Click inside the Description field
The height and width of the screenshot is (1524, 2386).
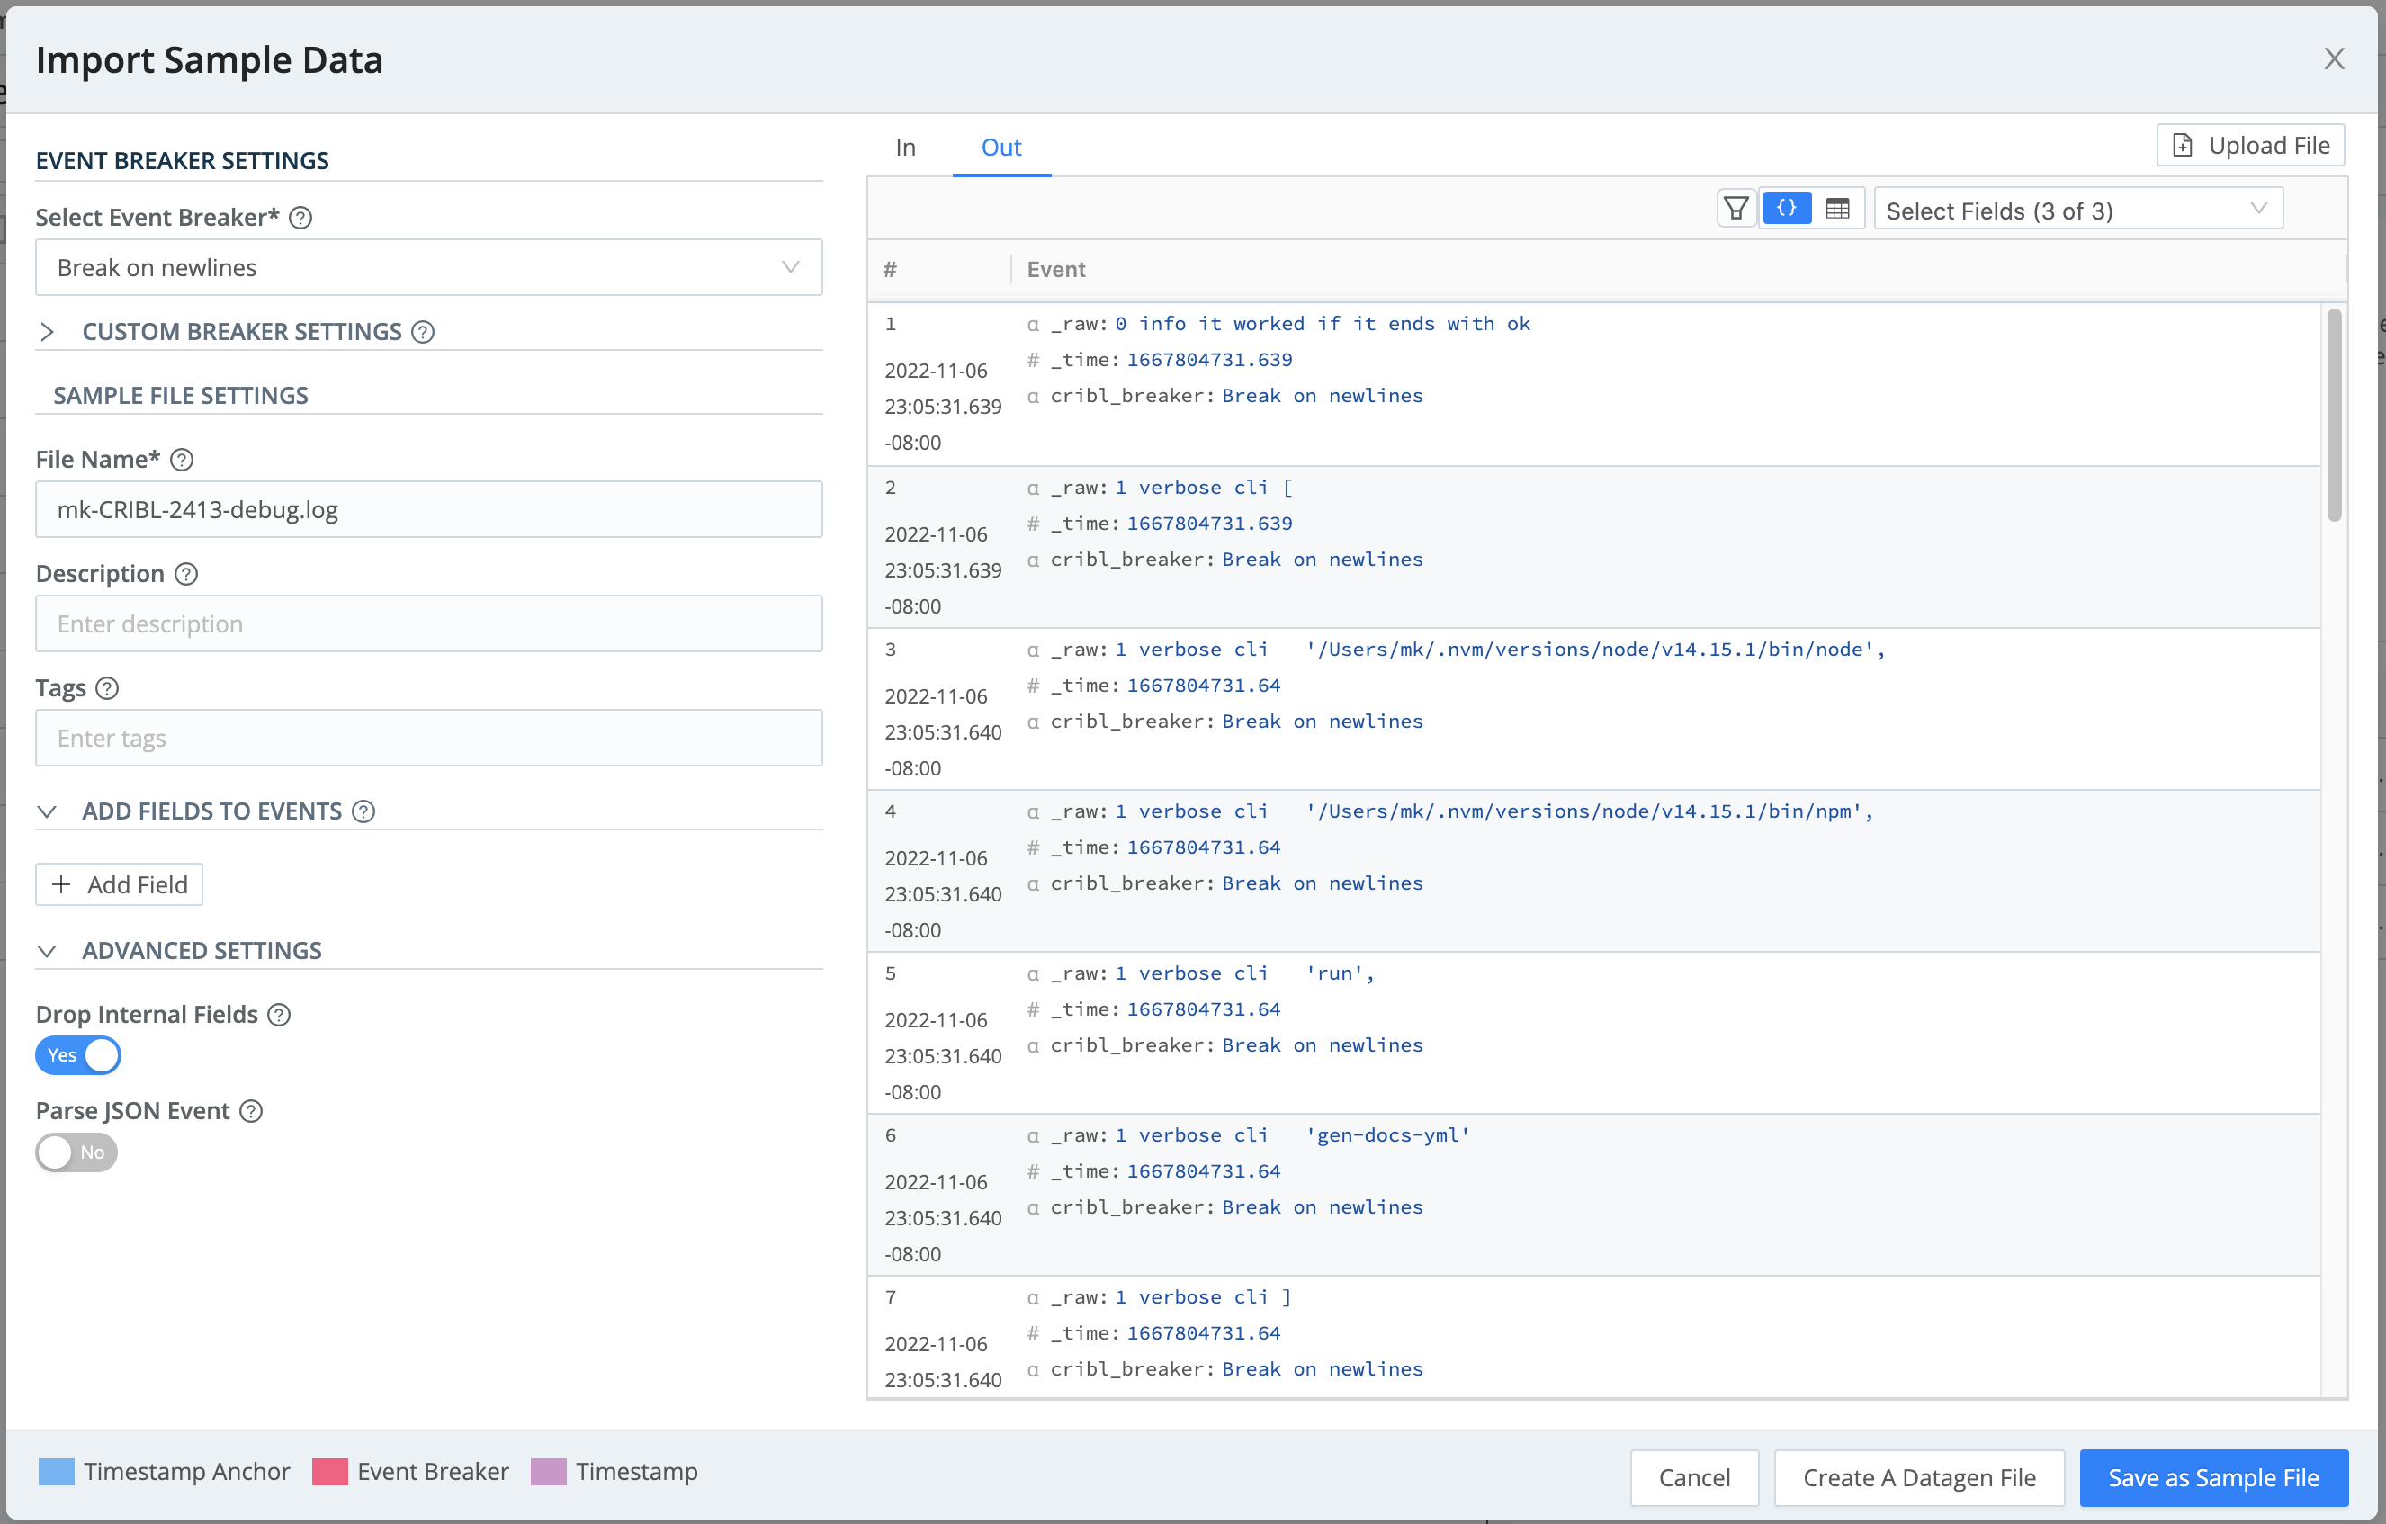(x=428, y=623)
